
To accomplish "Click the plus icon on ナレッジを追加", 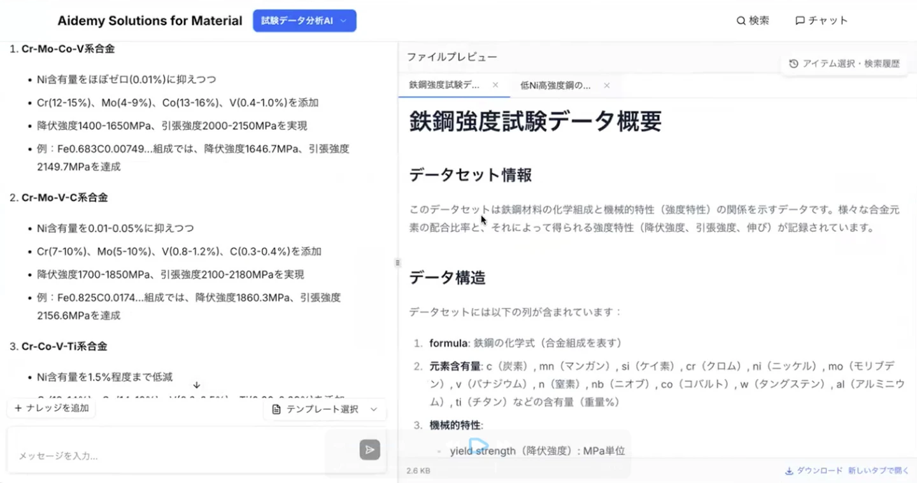I will (17, 408).
